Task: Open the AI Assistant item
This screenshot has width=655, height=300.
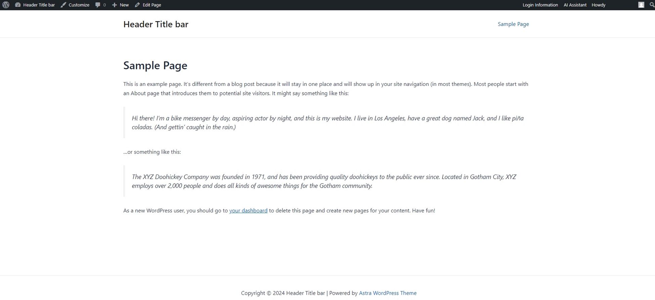Action: pyautogui.click(x=575, y=5)
